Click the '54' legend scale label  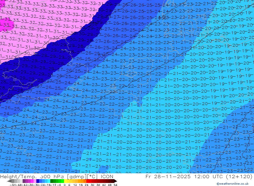click(x=115, y=185)
